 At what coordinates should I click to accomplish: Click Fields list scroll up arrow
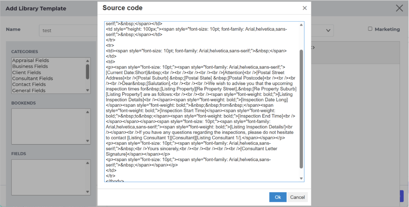tap(87, 163)
